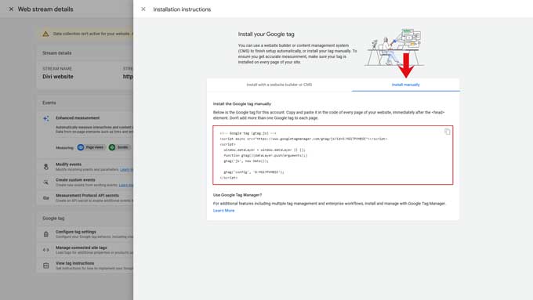Click the Use Google Tag Manager? heading
Viewport: 533px width, 300px height.
[237, 195]
